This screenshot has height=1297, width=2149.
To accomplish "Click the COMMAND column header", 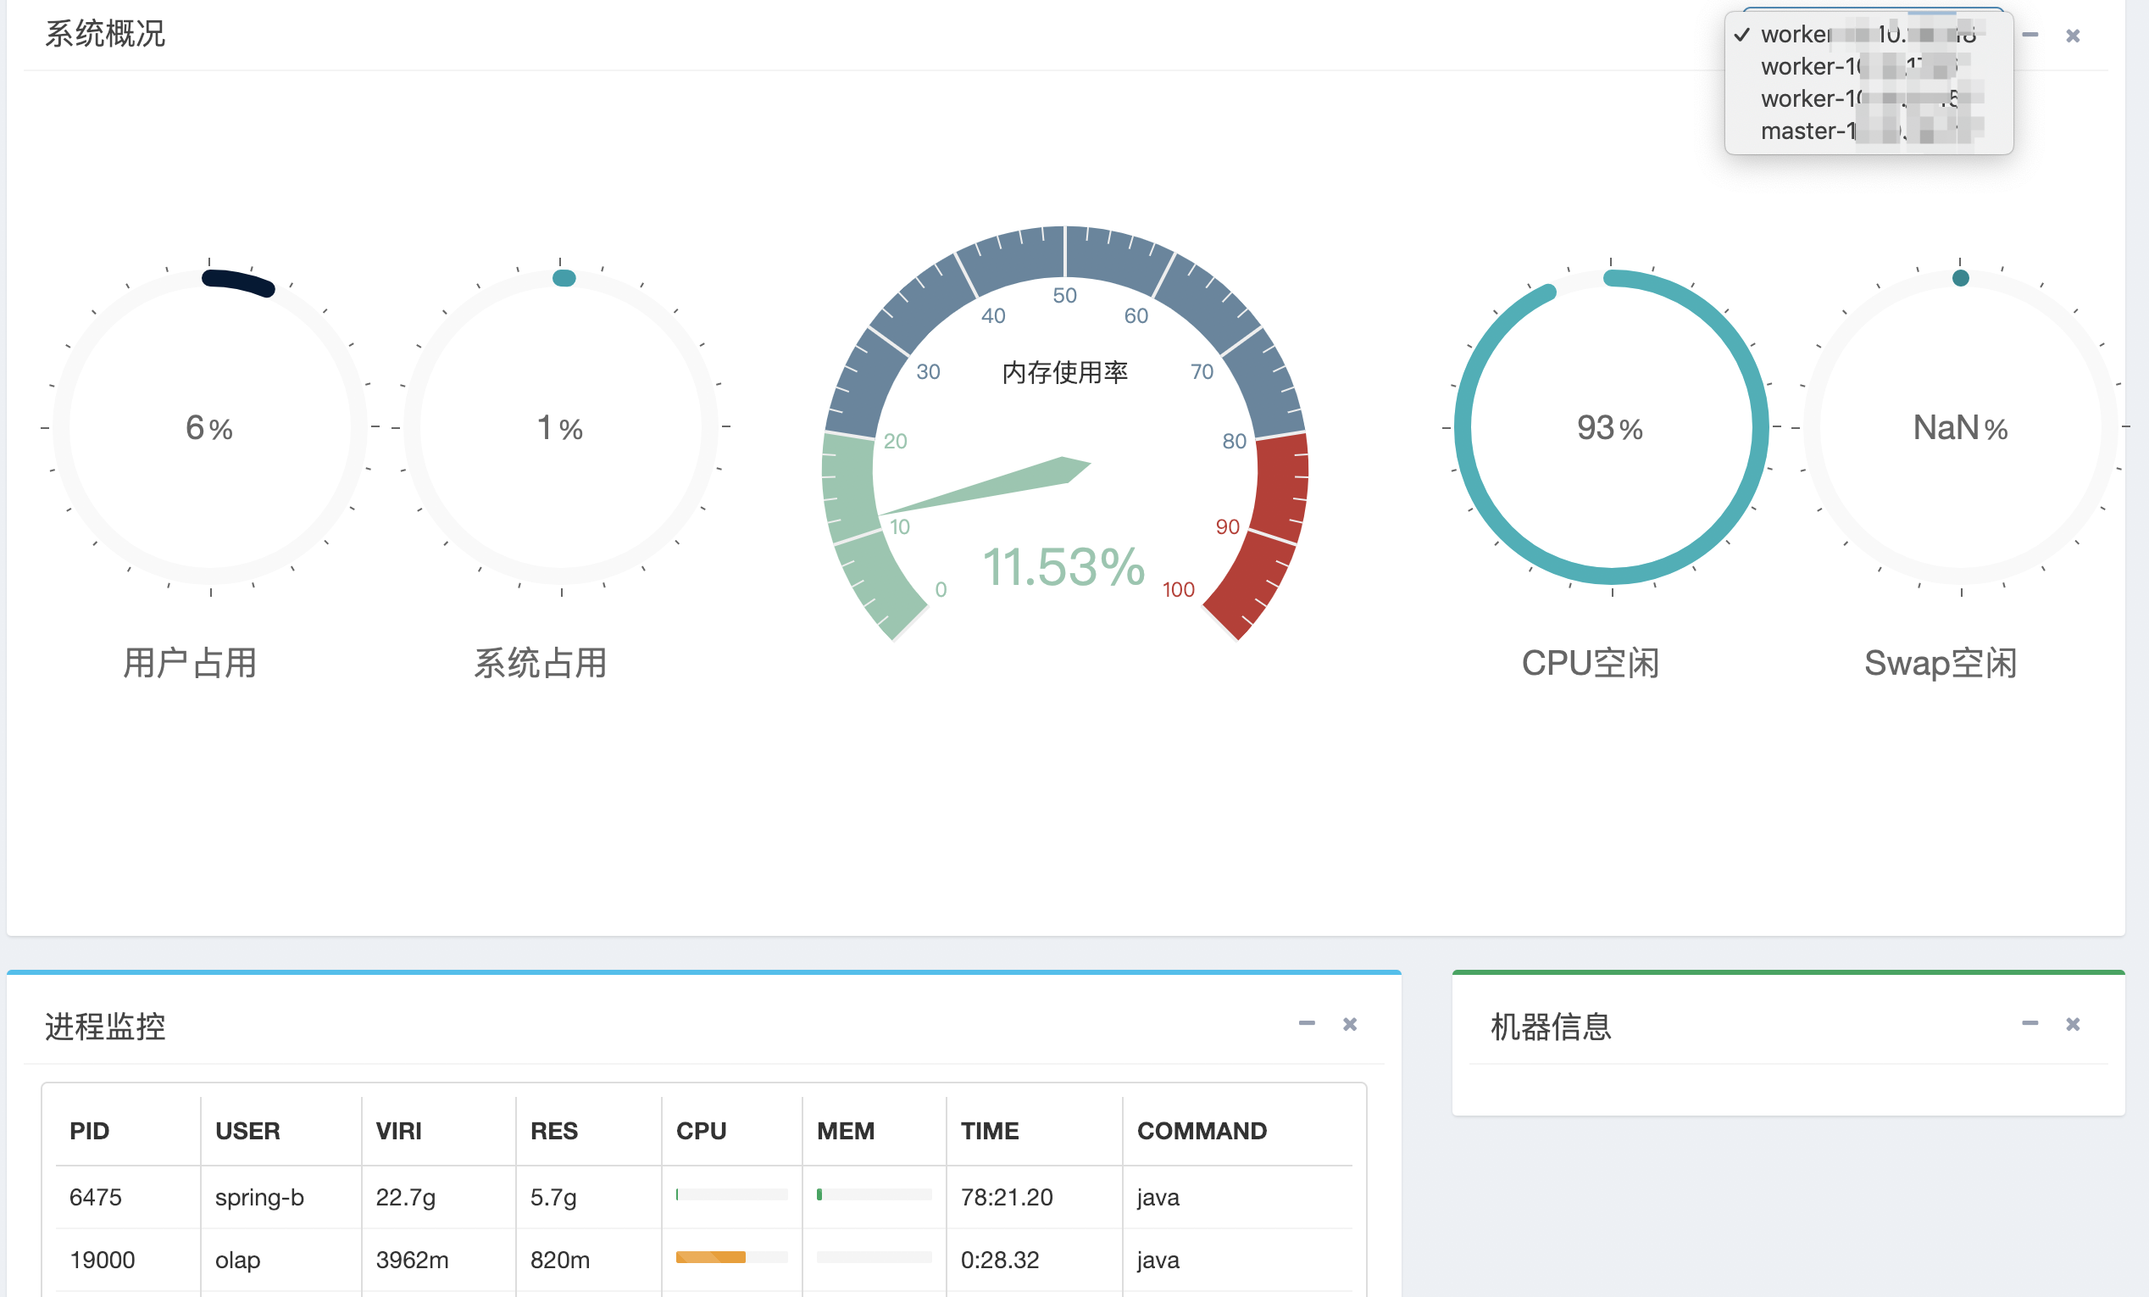I will click(x=1201, y=1130).
